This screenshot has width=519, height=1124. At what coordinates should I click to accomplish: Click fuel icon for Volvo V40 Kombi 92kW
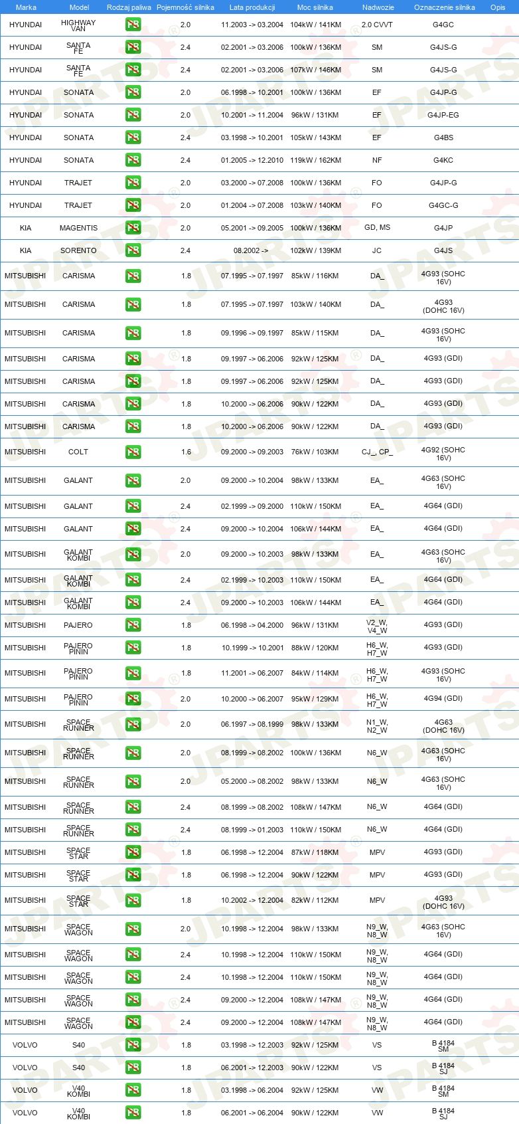(133, 1090)
